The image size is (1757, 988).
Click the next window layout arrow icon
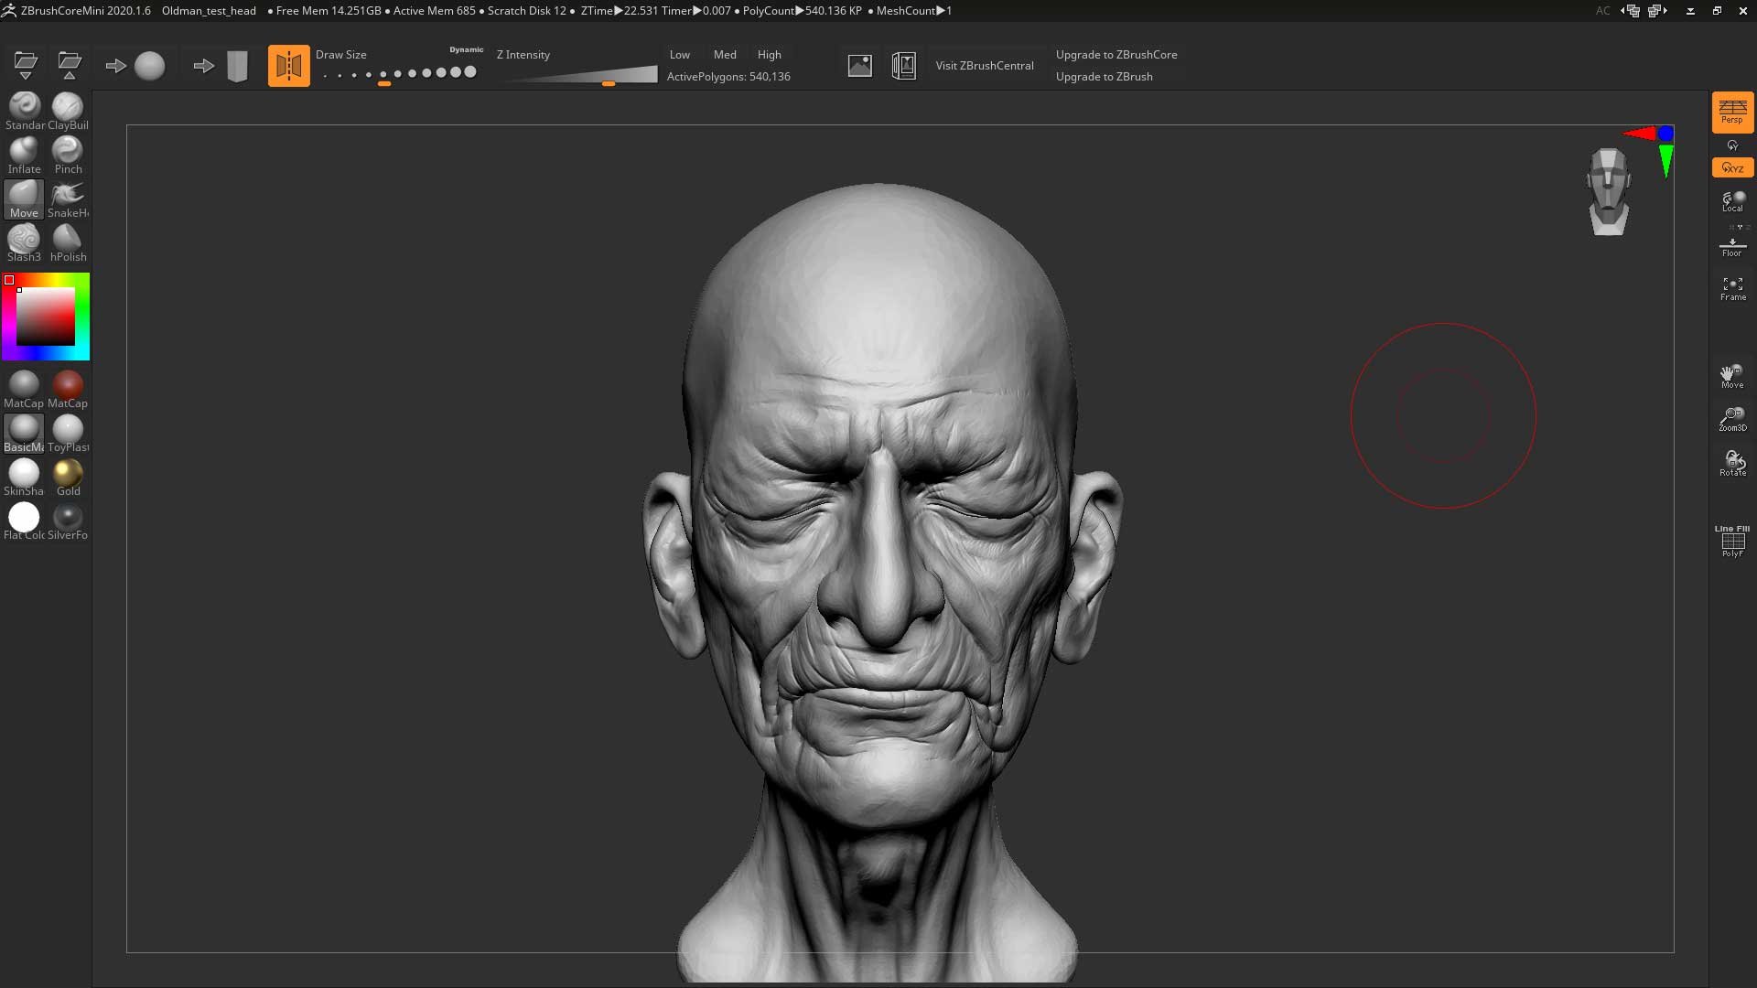[1657, 11]
